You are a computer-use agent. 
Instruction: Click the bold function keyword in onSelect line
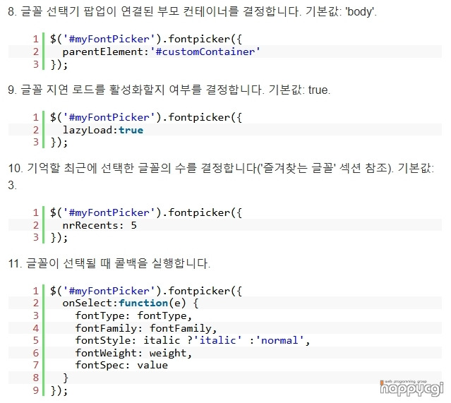tap(143, 303)
